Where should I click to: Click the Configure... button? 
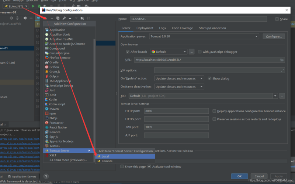point(274,36)
